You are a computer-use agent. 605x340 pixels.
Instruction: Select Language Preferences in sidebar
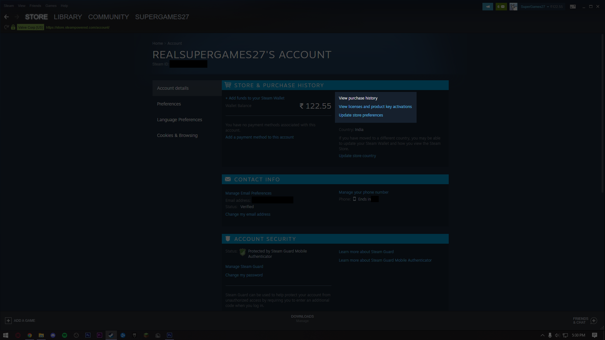point(179,120)
